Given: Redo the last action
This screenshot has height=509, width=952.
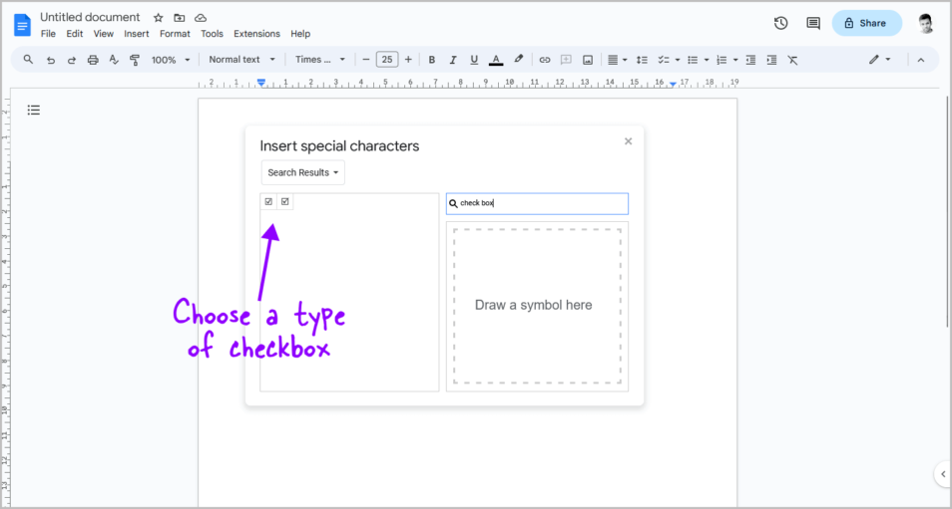Looking at the screenshot, I should tap(72, 60).
